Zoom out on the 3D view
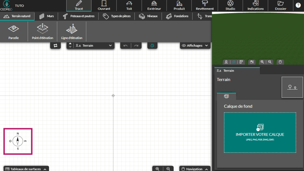This screenshot has height=171, width=304. [x=270, y=62]
